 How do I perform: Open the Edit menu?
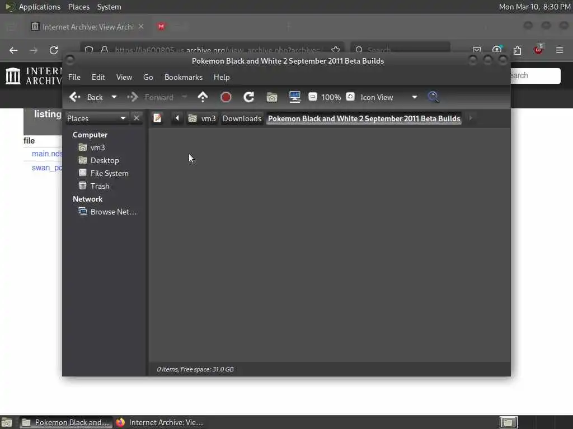(98, 77)
